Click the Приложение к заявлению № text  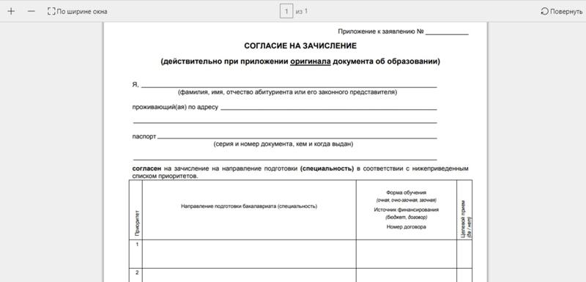point(380,31)
